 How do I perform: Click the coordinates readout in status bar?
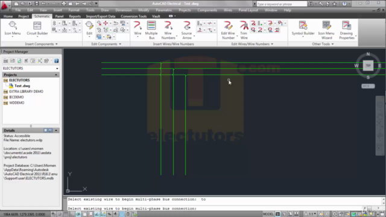pos(24,215)
